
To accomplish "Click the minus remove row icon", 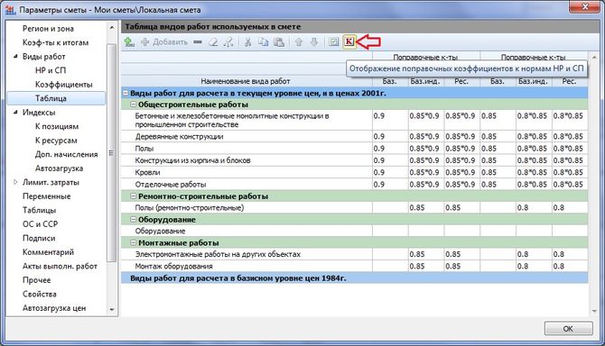I will coord(198,42).
